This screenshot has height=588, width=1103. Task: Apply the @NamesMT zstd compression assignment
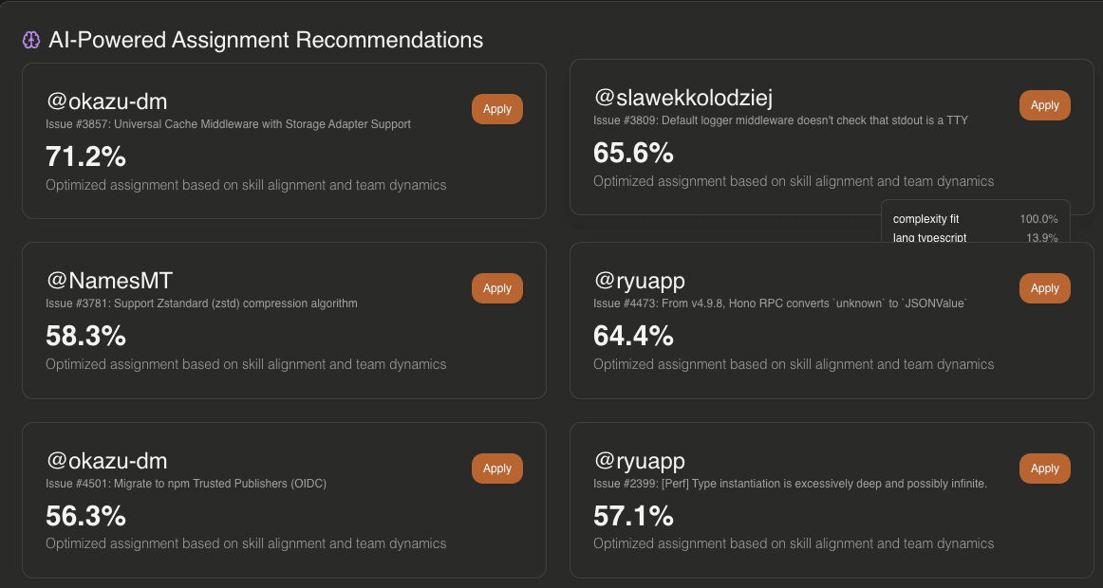point(496,288)
